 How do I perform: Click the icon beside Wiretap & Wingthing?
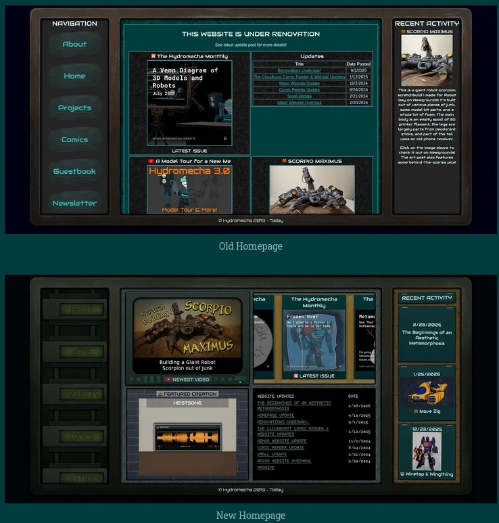tap(402, 474)
